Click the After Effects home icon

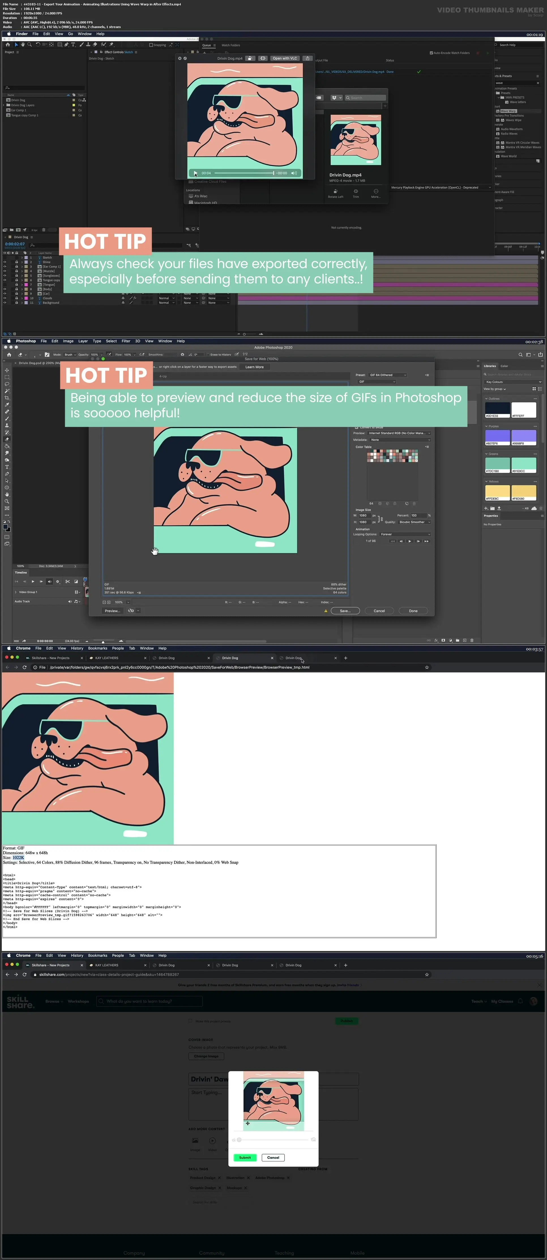pos(7,44)
